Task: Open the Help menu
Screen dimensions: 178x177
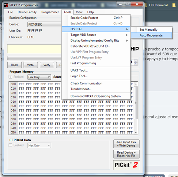Action: point(90,12)
